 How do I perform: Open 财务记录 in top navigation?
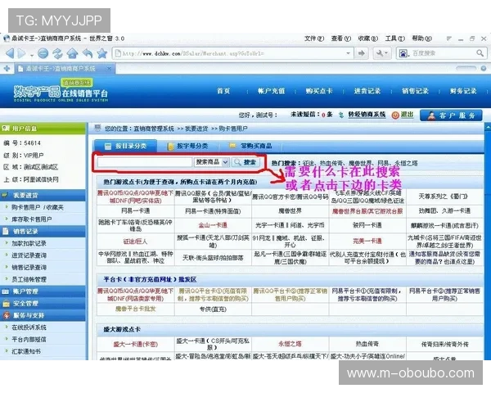coord(463,91)
